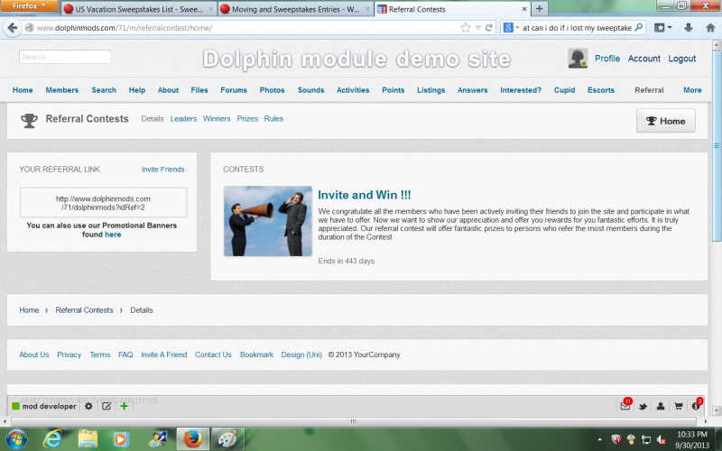
Task: Open the FAQ footer link
Action: pyautogui.click(x=125, y=354)
